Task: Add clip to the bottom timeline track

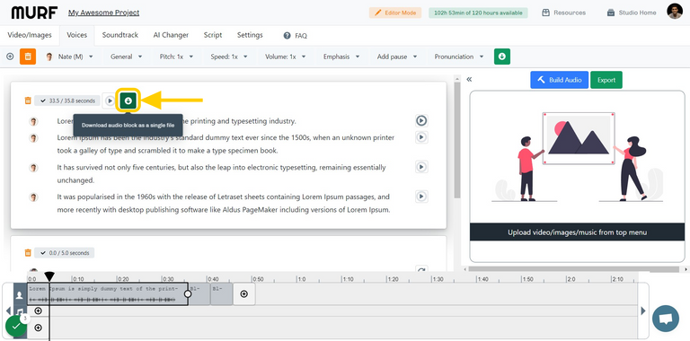Action: 39,328
